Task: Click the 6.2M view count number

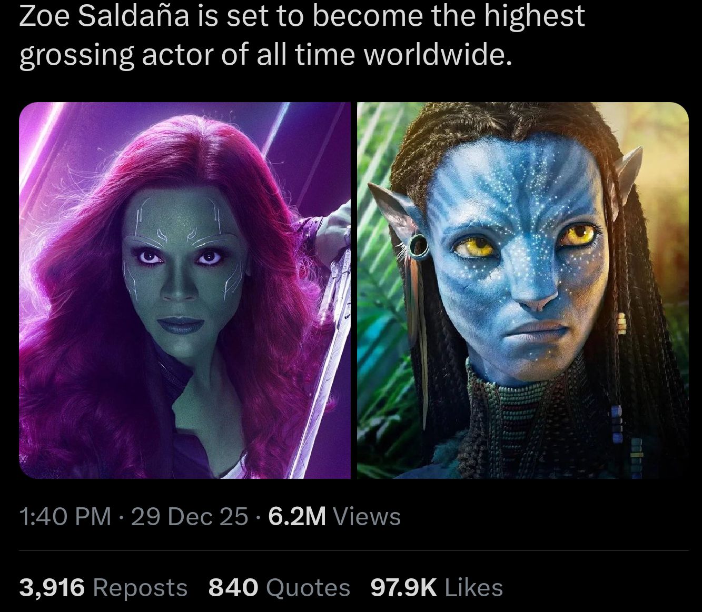Action: coord(297,516)
